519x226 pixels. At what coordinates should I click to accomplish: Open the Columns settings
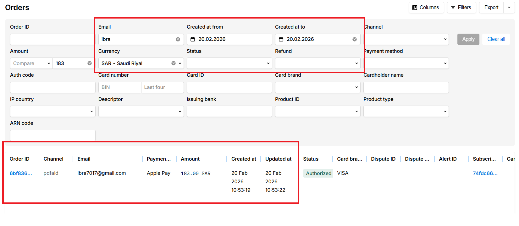pyautogui.click(x=426, y=8)
